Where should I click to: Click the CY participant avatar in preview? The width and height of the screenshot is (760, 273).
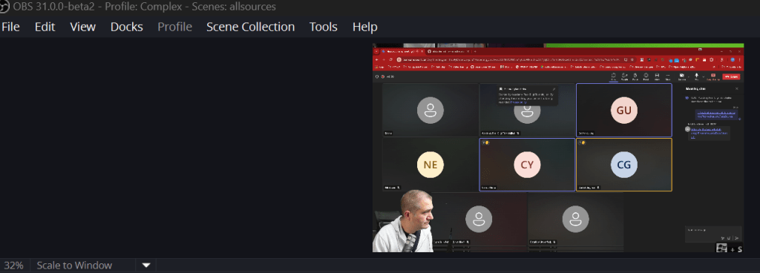pyautogui.click(x=527, y=165)
